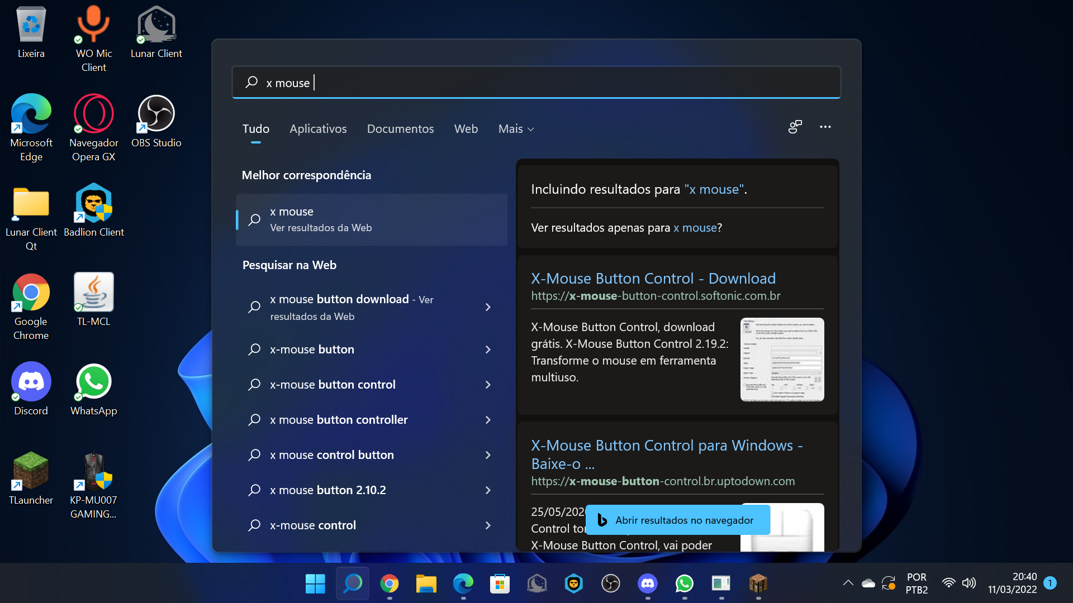Switch to the Aplicativos tab

coord(318,129)
